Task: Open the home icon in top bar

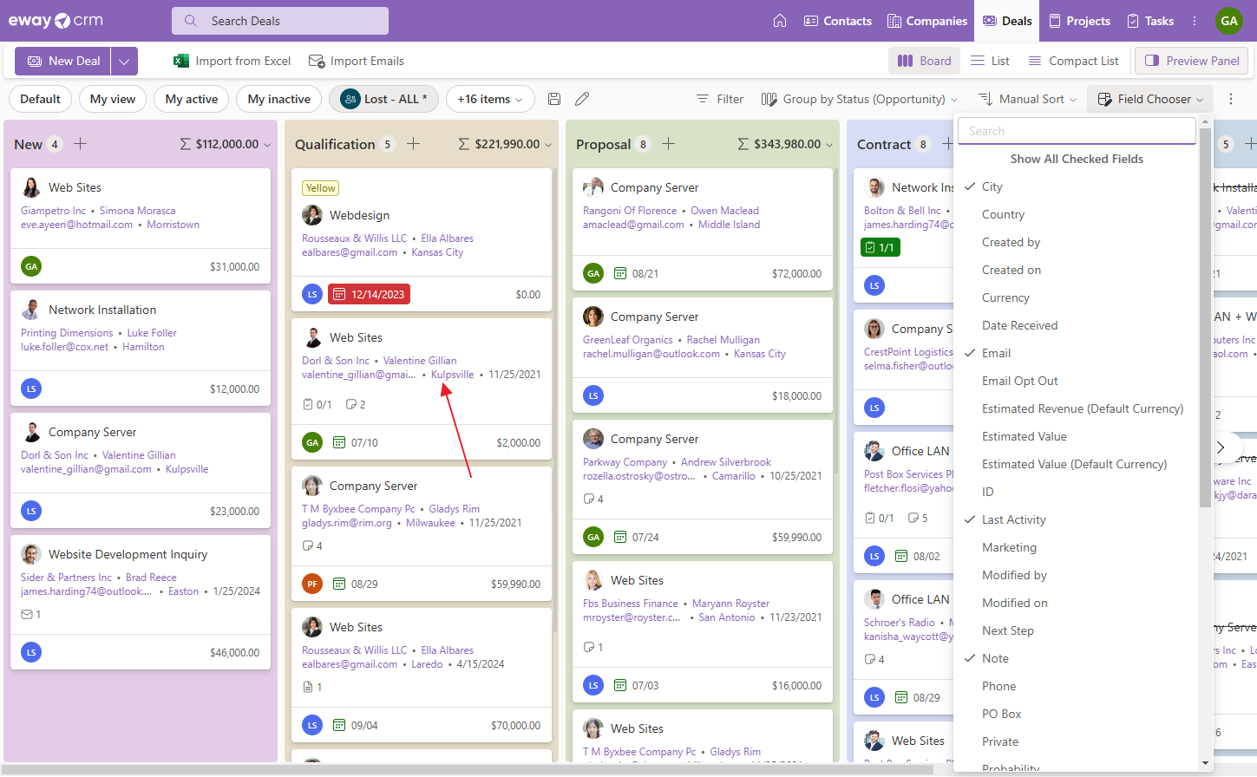Action: [x=780, y=21]
